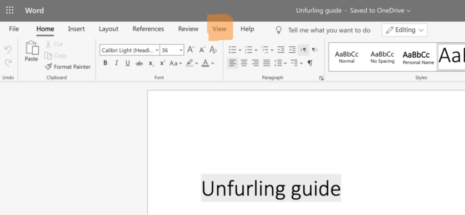This screenshot has height=215, width=465.
Task: Toggle Underline formatting
Action: 127,63
